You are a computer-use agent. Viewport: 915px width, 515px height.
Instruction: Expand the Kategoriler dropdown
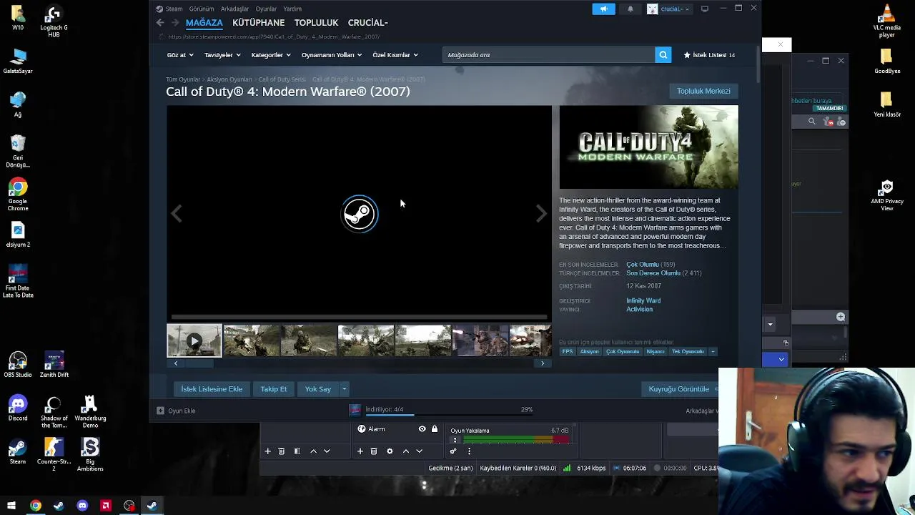tap(271, 55)
